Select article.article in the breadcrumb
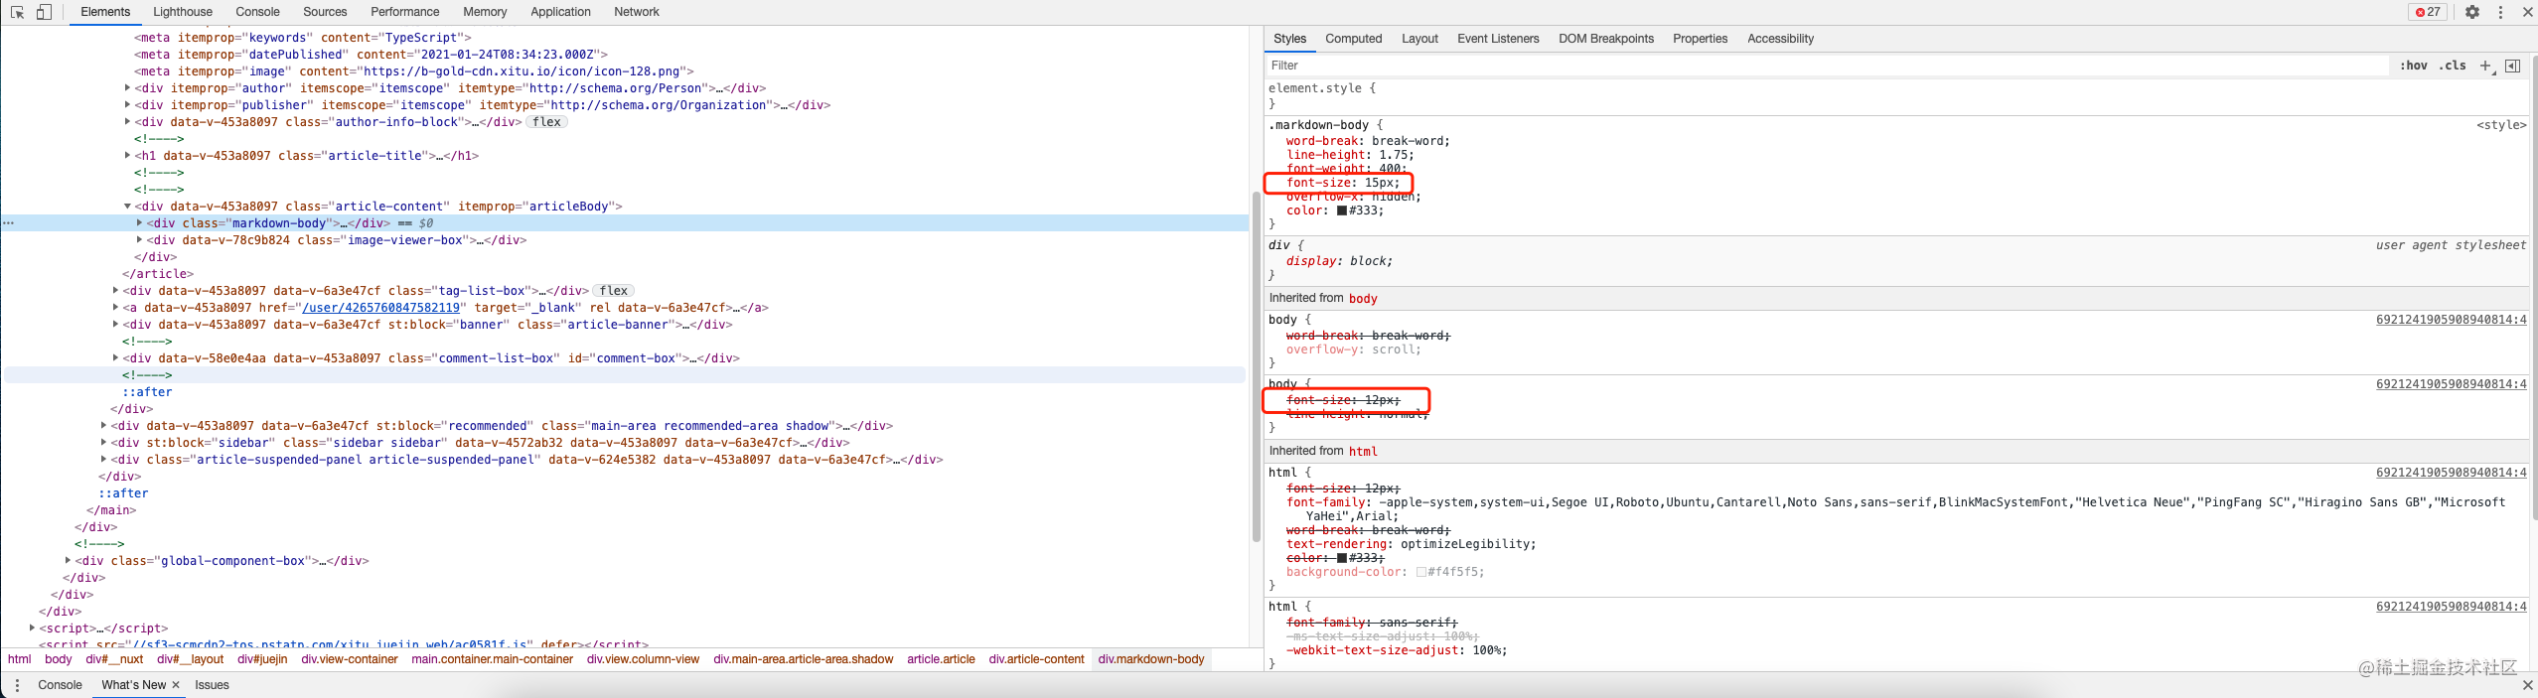 pos(941,659)
